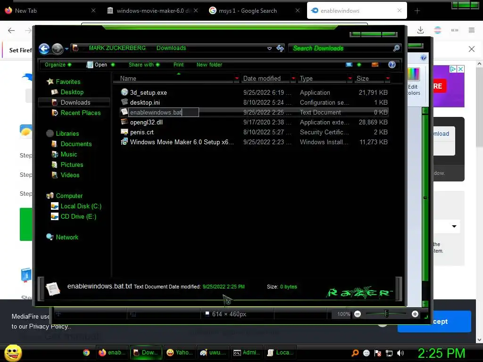Switch to the New Tab browser tab
This screenshot has height=362, width=483.
pos(49,11)
